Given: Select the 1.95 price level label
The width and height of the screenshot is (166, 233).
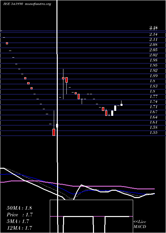Looking at the screenshot, I should tap(153, 65).
